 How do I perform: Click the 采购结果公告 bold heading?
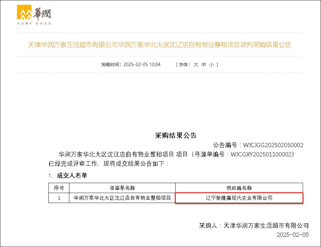(x=175, y=135)
